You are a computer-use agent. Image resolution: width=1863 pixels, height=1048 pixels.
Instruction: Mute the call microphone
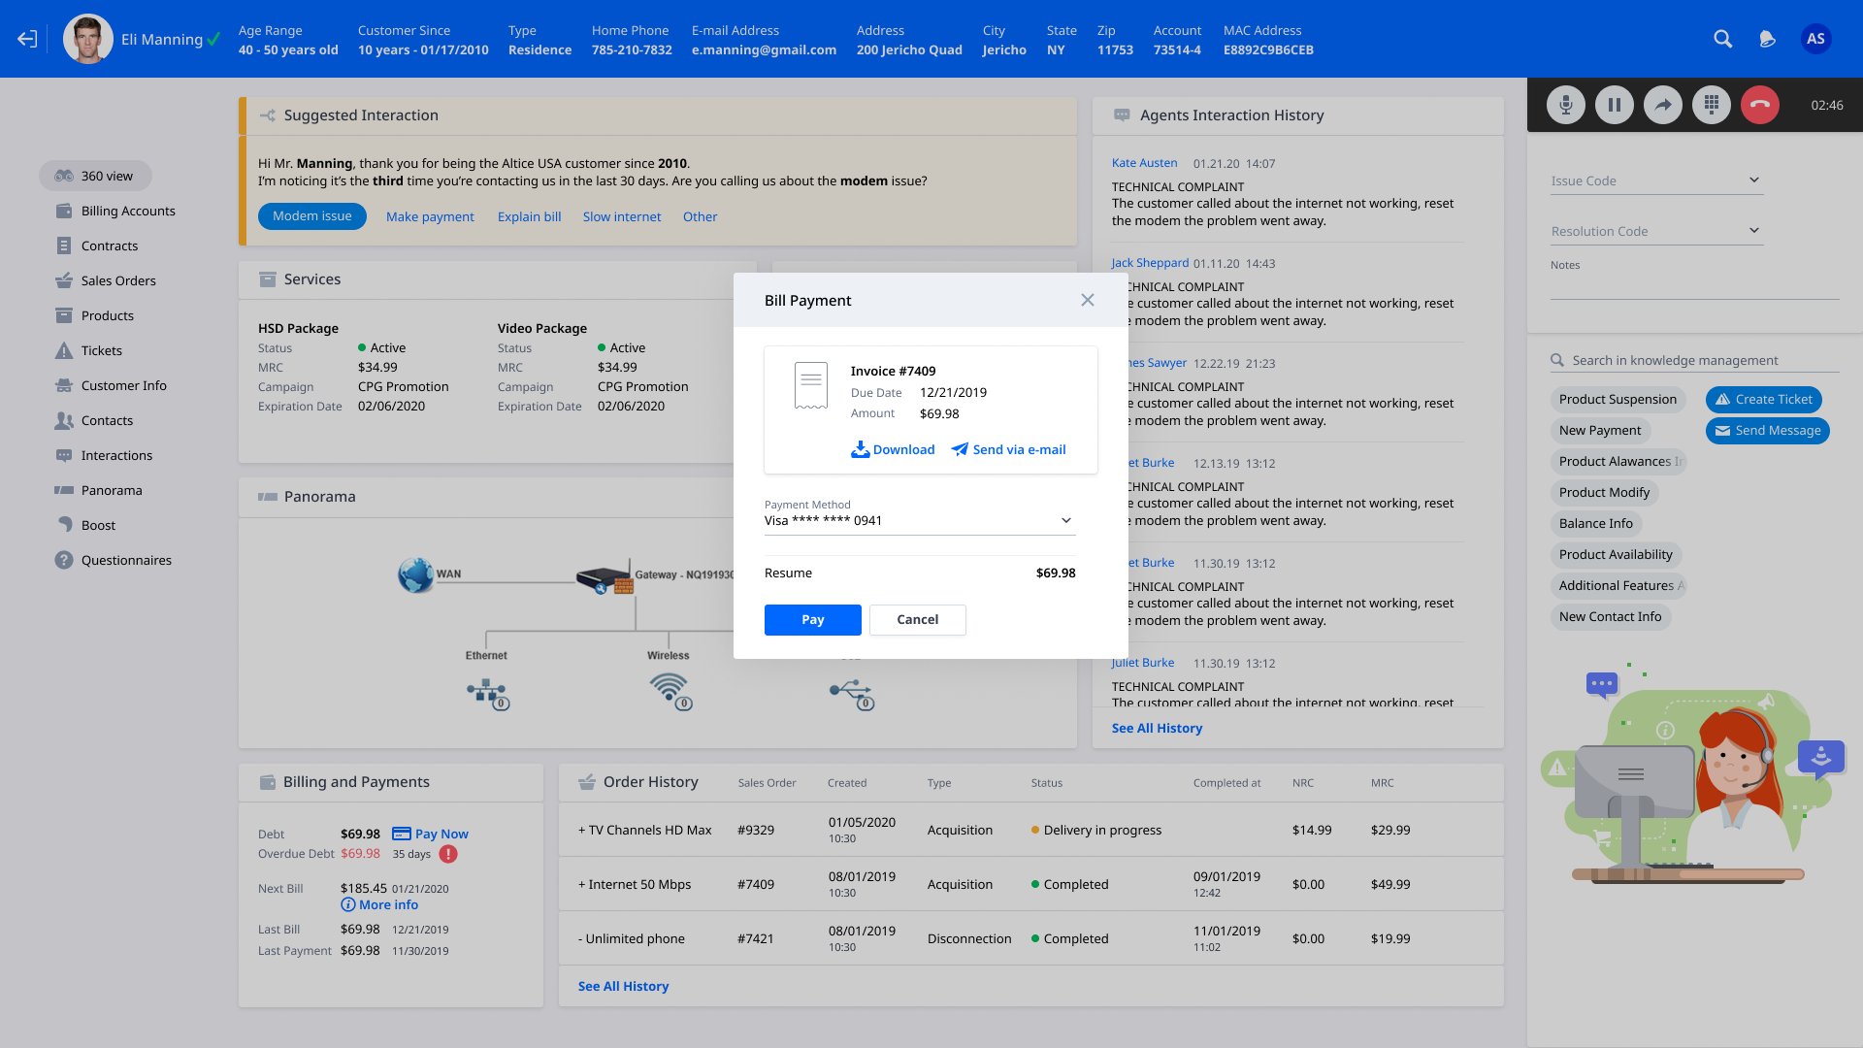1565,105
